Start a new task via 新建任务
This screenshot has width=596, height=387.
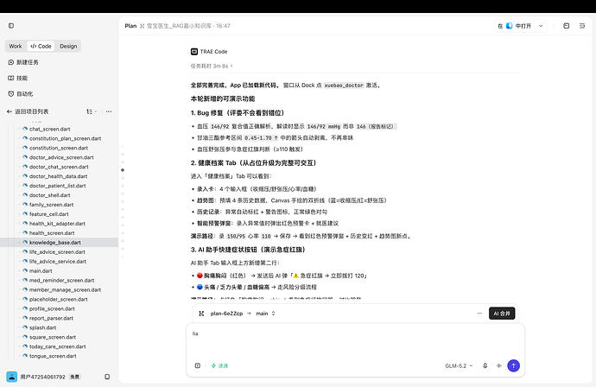pyautogui.click(x=23, y=62)
